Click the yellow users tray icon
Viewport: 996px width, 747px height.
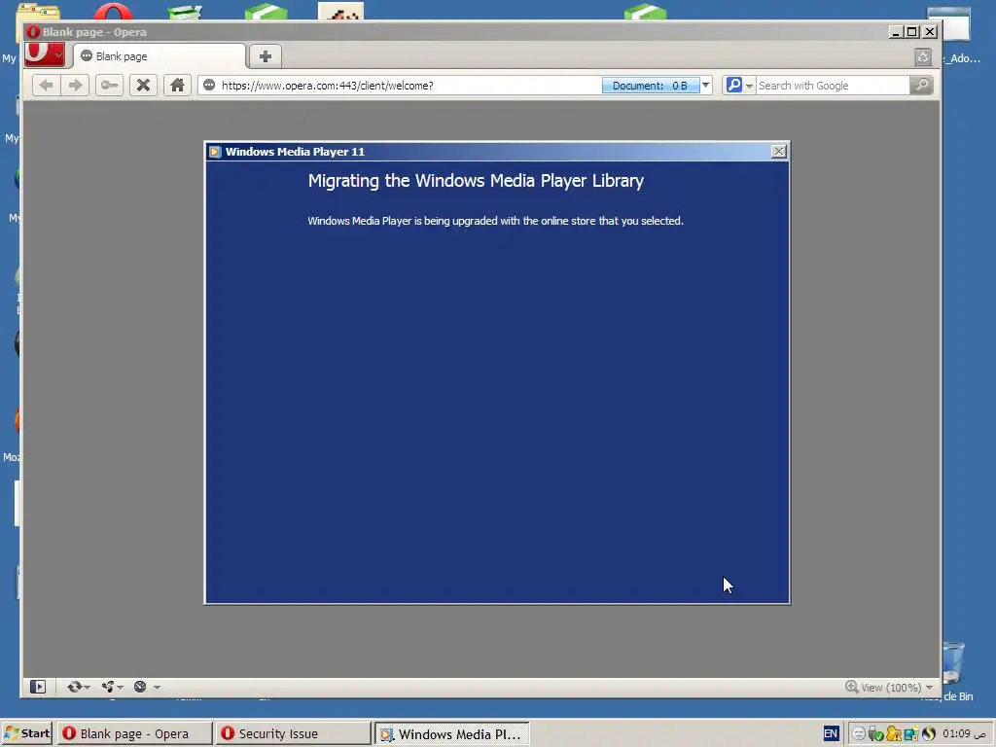pos(894,733)
